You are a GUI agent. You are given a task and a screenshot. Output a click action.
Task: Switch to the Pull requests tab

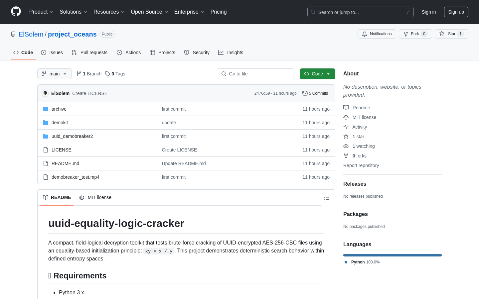pos(89,52)
